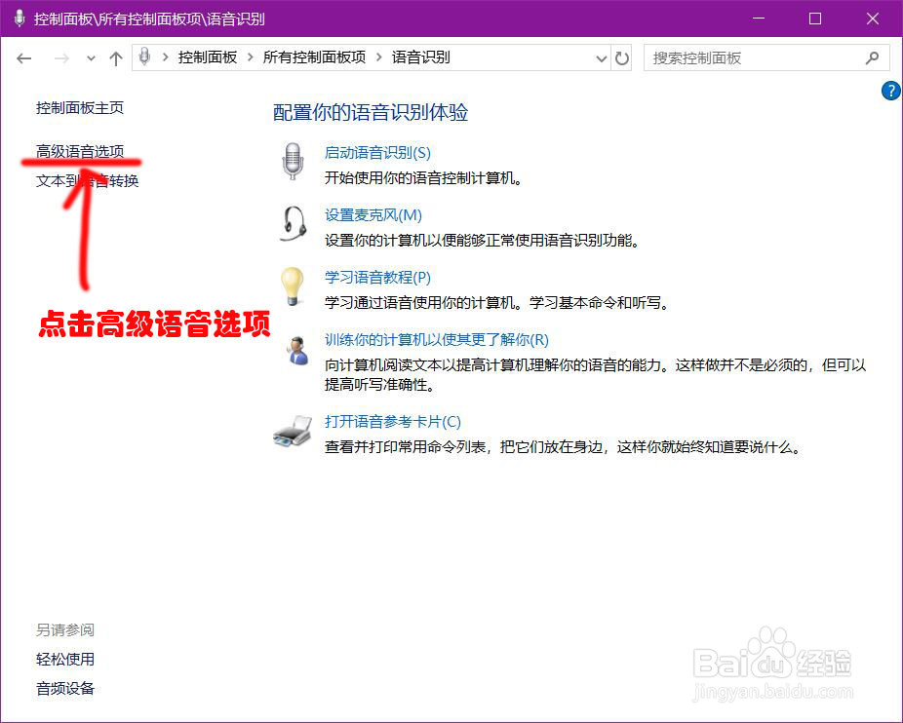Click the microphone icon in the address bar
The width and height of the screenshot is (903, 723).
click(x=143, y=57)
